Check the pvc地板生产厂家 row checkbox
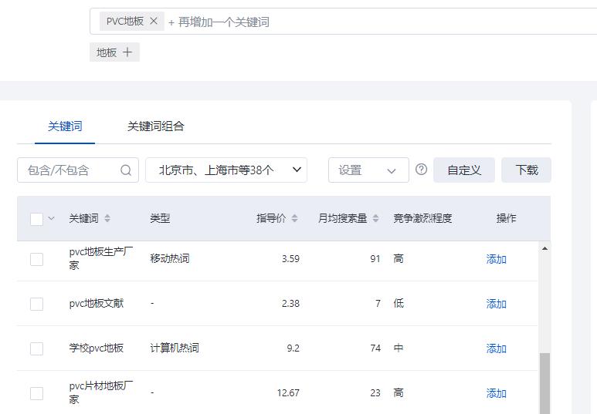Screen dimensions: 597x414 click(x=36, y=259)
